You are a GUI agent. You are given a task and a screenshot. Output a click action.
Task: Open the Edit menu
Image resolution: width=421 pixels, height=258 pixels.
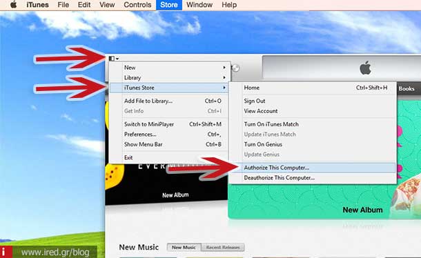[84, 5]
